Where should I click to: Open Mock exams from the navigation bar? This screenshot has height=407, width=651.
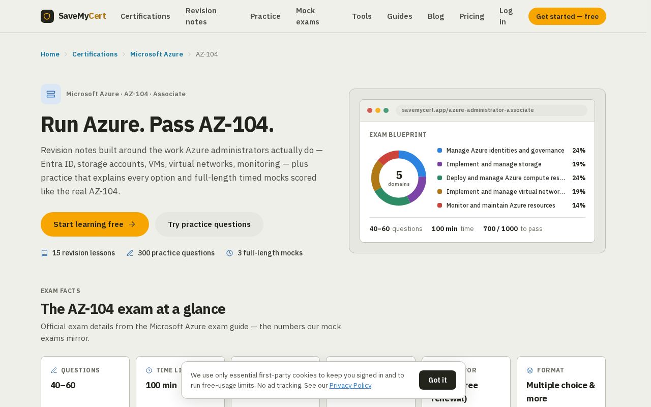[308, 16]
